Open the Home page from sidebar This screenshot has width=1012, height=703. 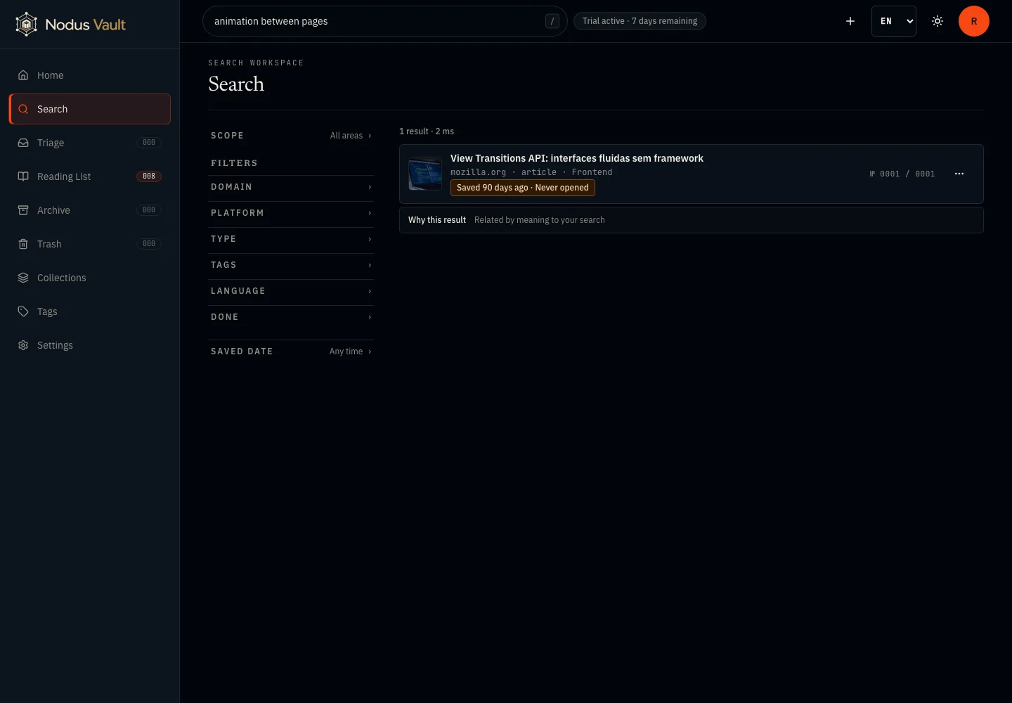point(90,75)
